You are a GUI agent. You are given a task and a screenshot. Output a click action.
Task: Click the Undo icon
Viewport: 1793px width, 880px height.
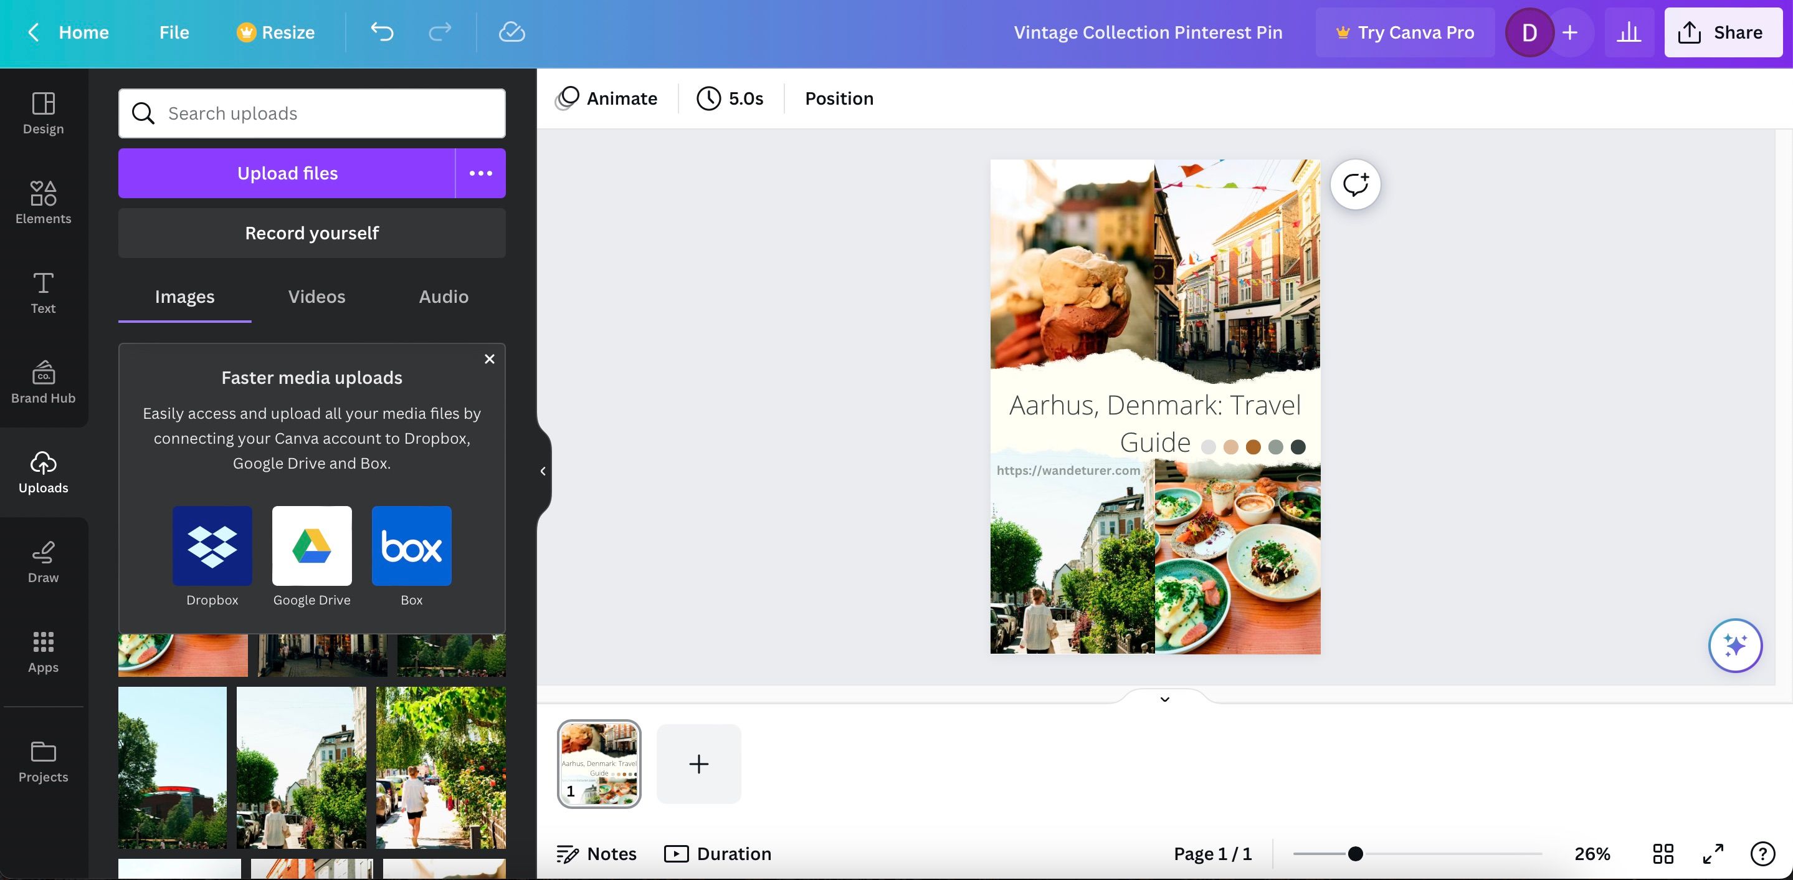[x=381, y=32]
